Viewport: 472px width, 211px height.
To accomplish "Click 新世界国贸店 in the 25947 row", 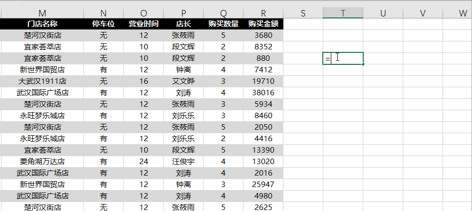I will (42, 184).
